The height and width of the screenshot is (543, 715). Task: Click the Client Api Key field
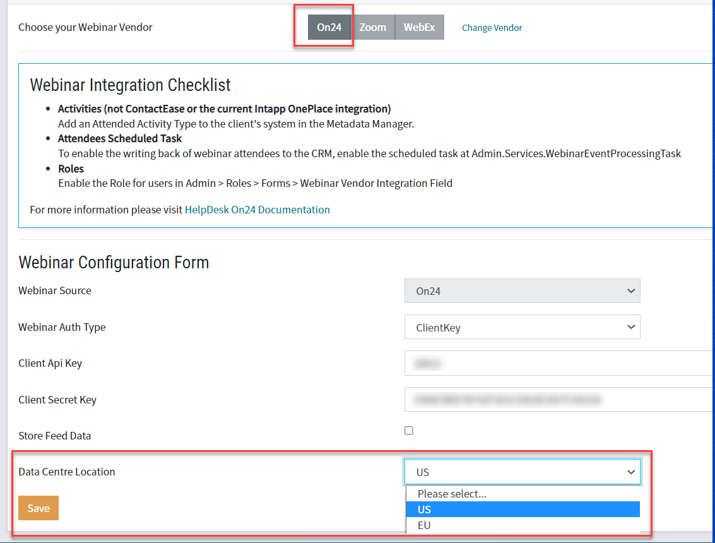tap(559, 363)
